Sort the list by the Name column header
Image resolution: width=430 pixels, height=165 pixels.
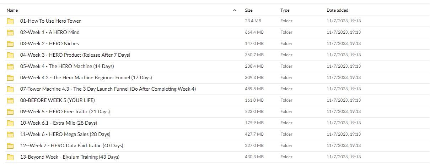coord(12,10)
